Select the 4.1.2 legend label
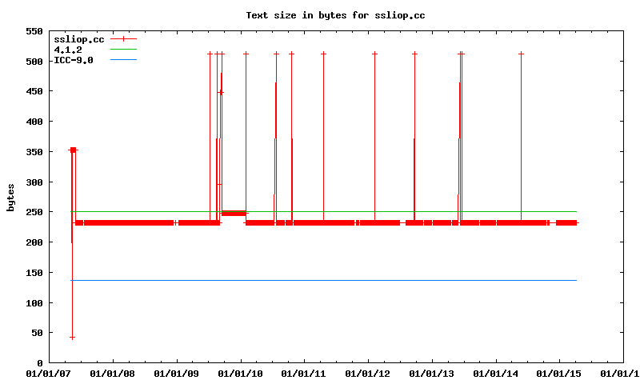Image resolution: width=640 pixels, height=384 pixels. [x=68, y=50]
